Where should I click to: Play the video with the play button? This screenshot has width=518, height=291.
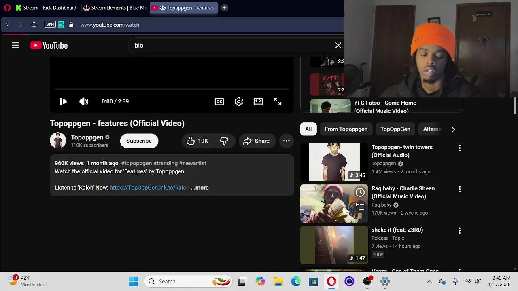(63, 101)
